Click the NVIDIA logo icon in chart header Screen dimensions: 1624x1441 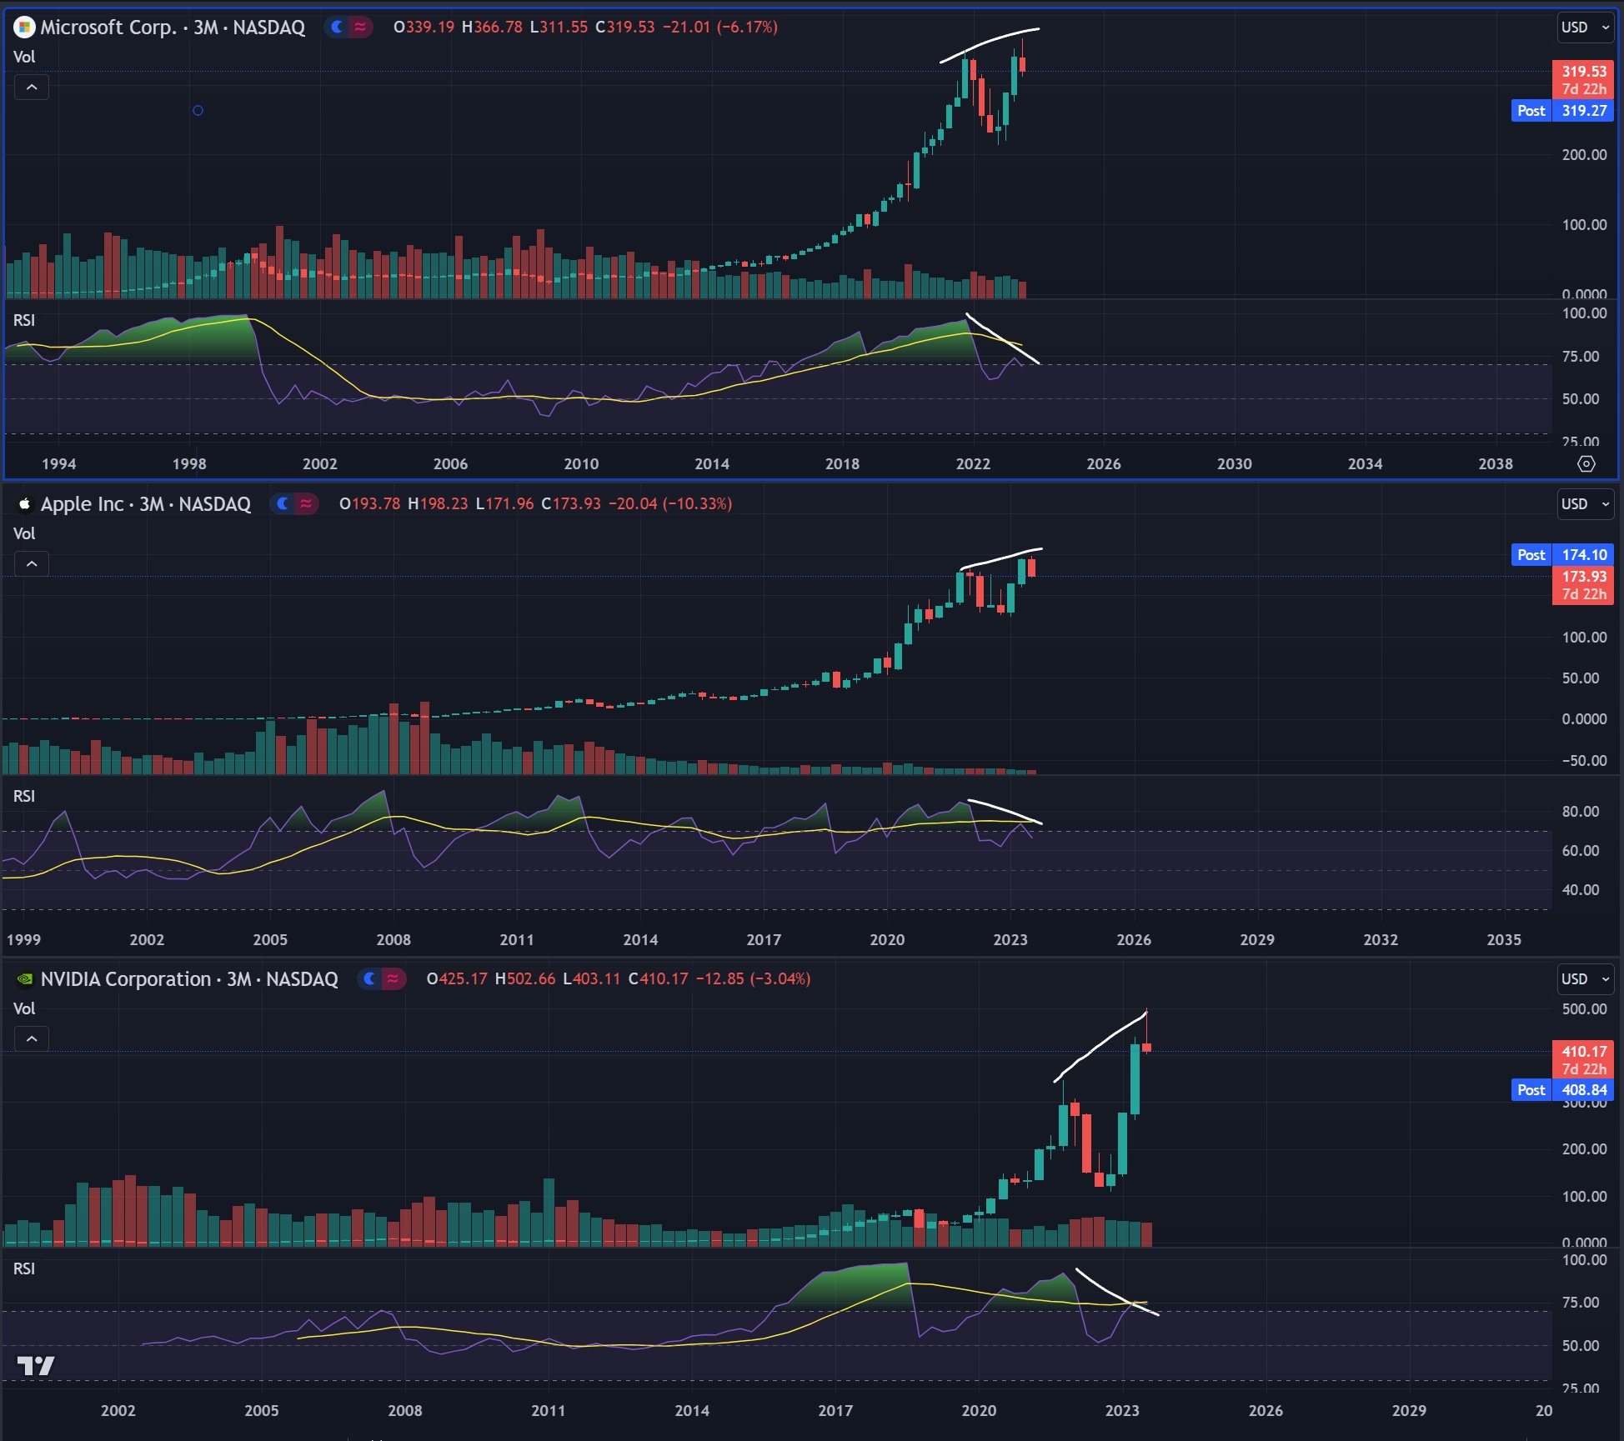(x=25, y=979)
